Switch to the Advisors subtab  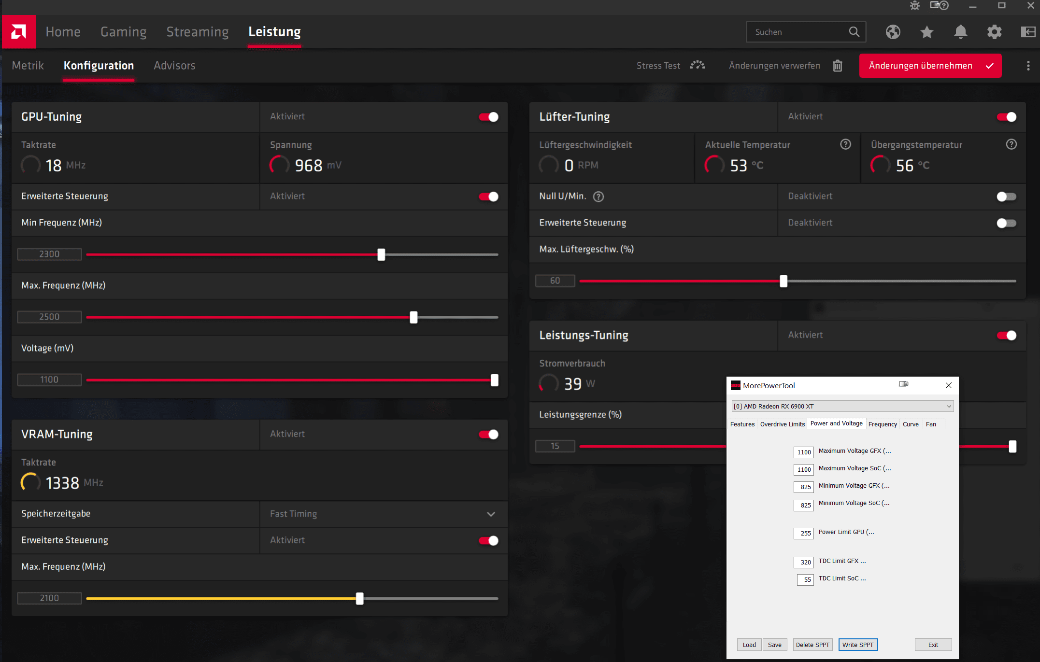(x=174, y=66)
